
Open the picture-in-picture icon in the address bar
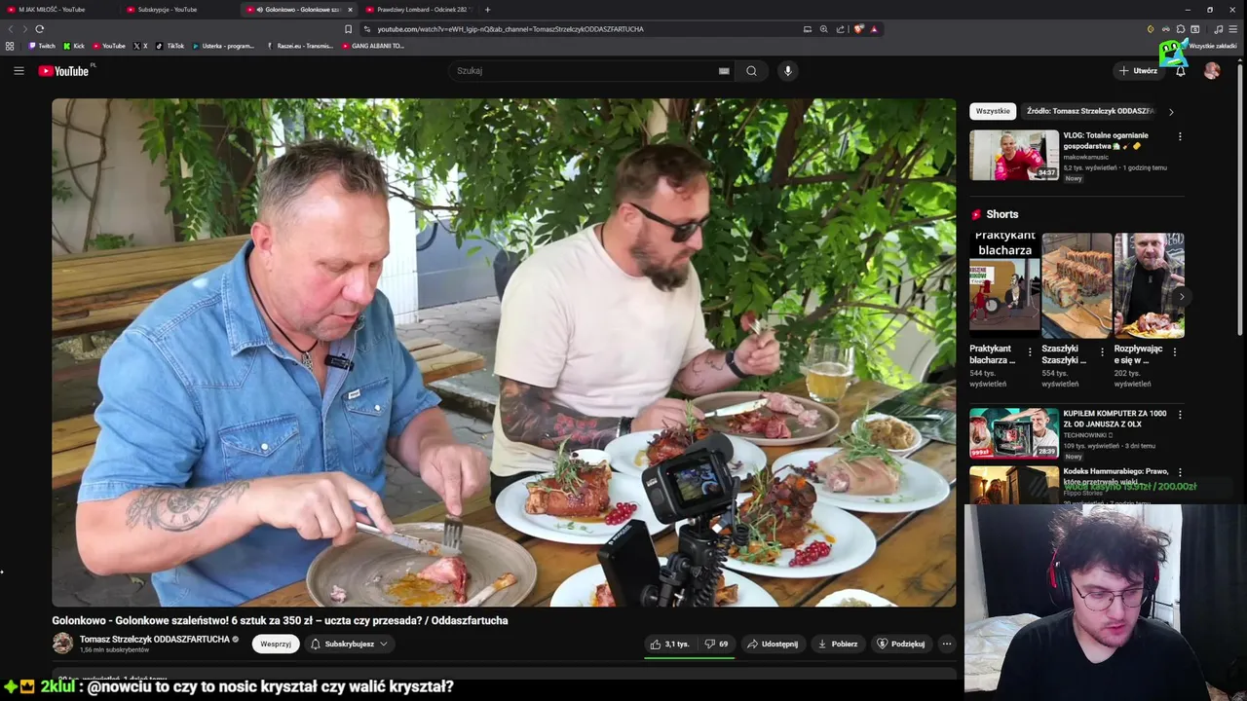coord(807,29)
